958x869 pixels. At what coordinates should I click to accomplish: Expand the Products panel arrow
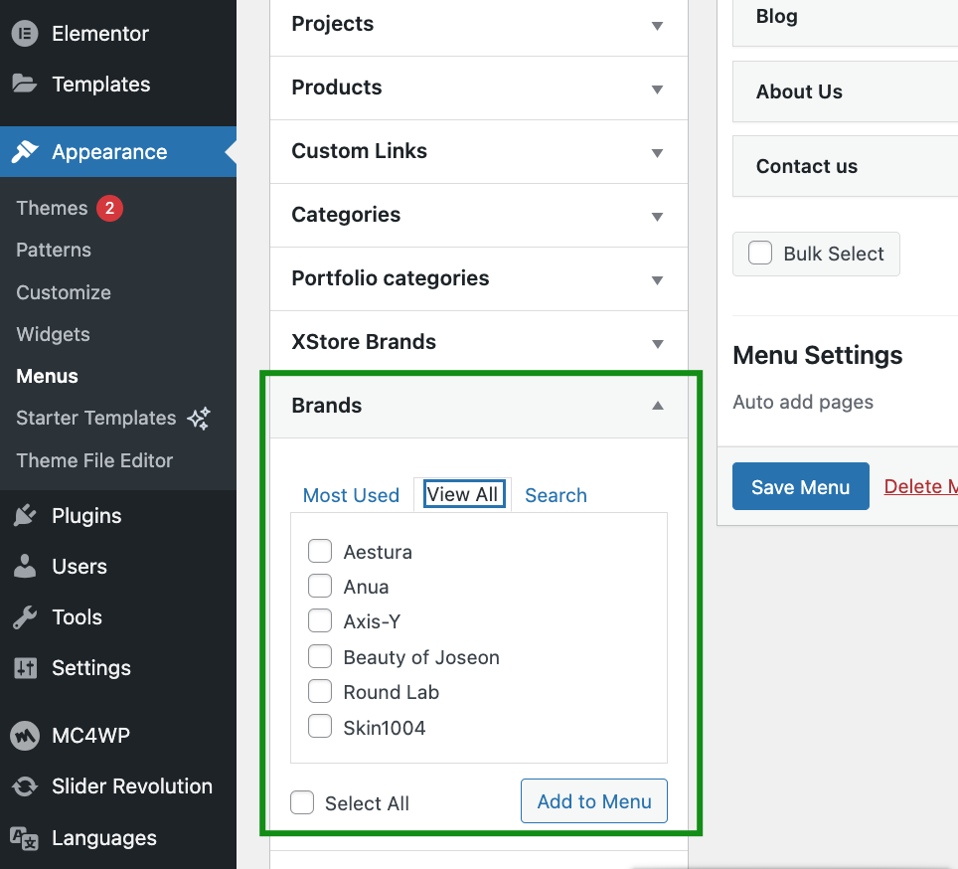tap(658, 89)
